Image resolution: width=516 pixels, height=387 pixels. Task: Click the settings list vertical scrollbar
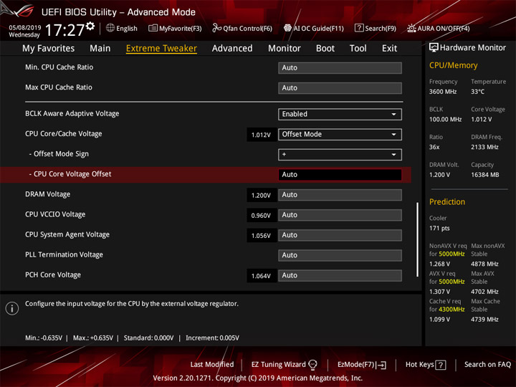tap(417, 239)
